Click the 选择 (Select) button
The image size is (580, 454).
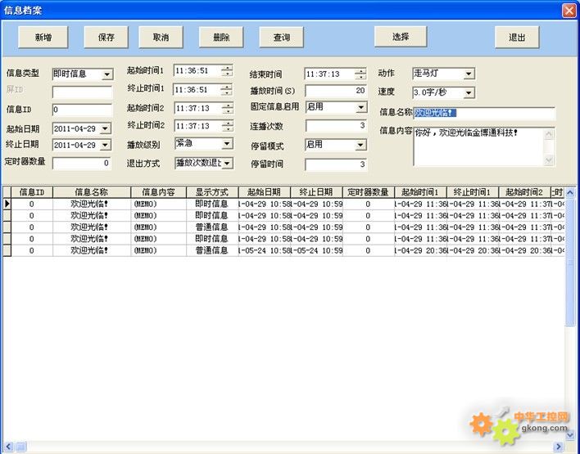point(401,37)
